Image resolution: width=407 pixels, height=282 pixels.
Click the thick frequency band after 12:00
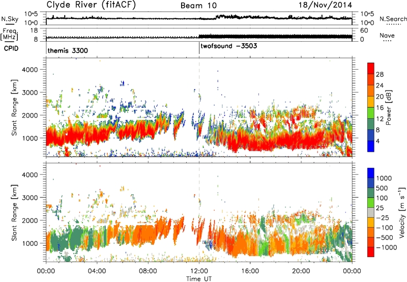pos(275,37)
